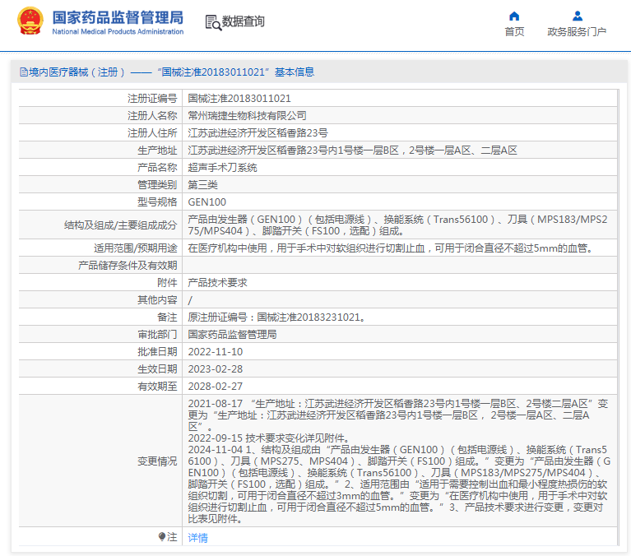Click the 首页 home icon
The image size is (631, 556).
coord(514,16)
